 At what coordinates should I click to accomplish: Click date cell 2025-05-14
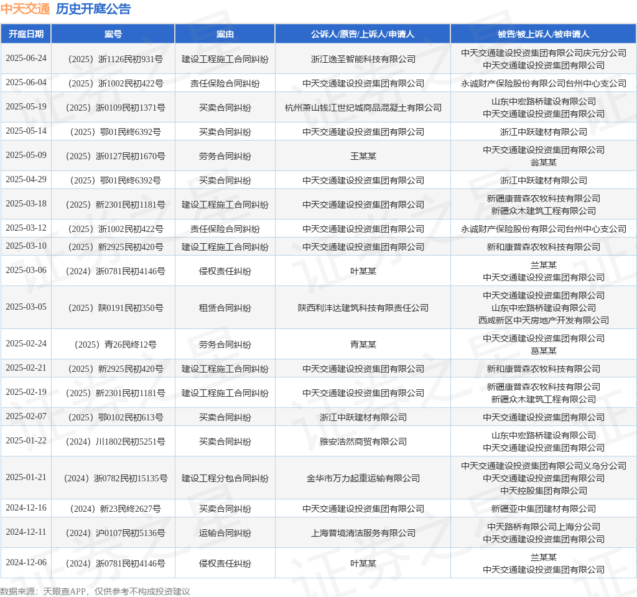click(x=26, y=131)
